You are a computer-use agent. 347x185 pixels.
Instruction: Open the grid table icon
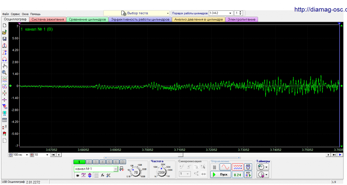(x=4, y=120)
